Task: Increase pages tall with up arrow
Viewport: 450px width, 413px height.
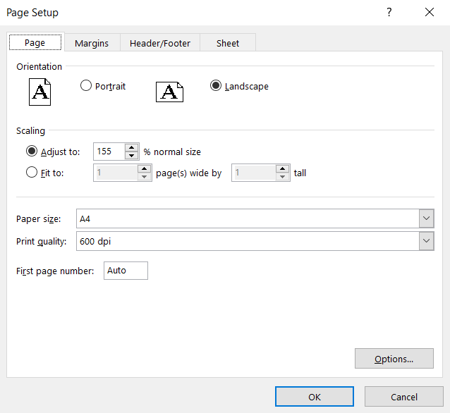Action: tap(283, 168)
